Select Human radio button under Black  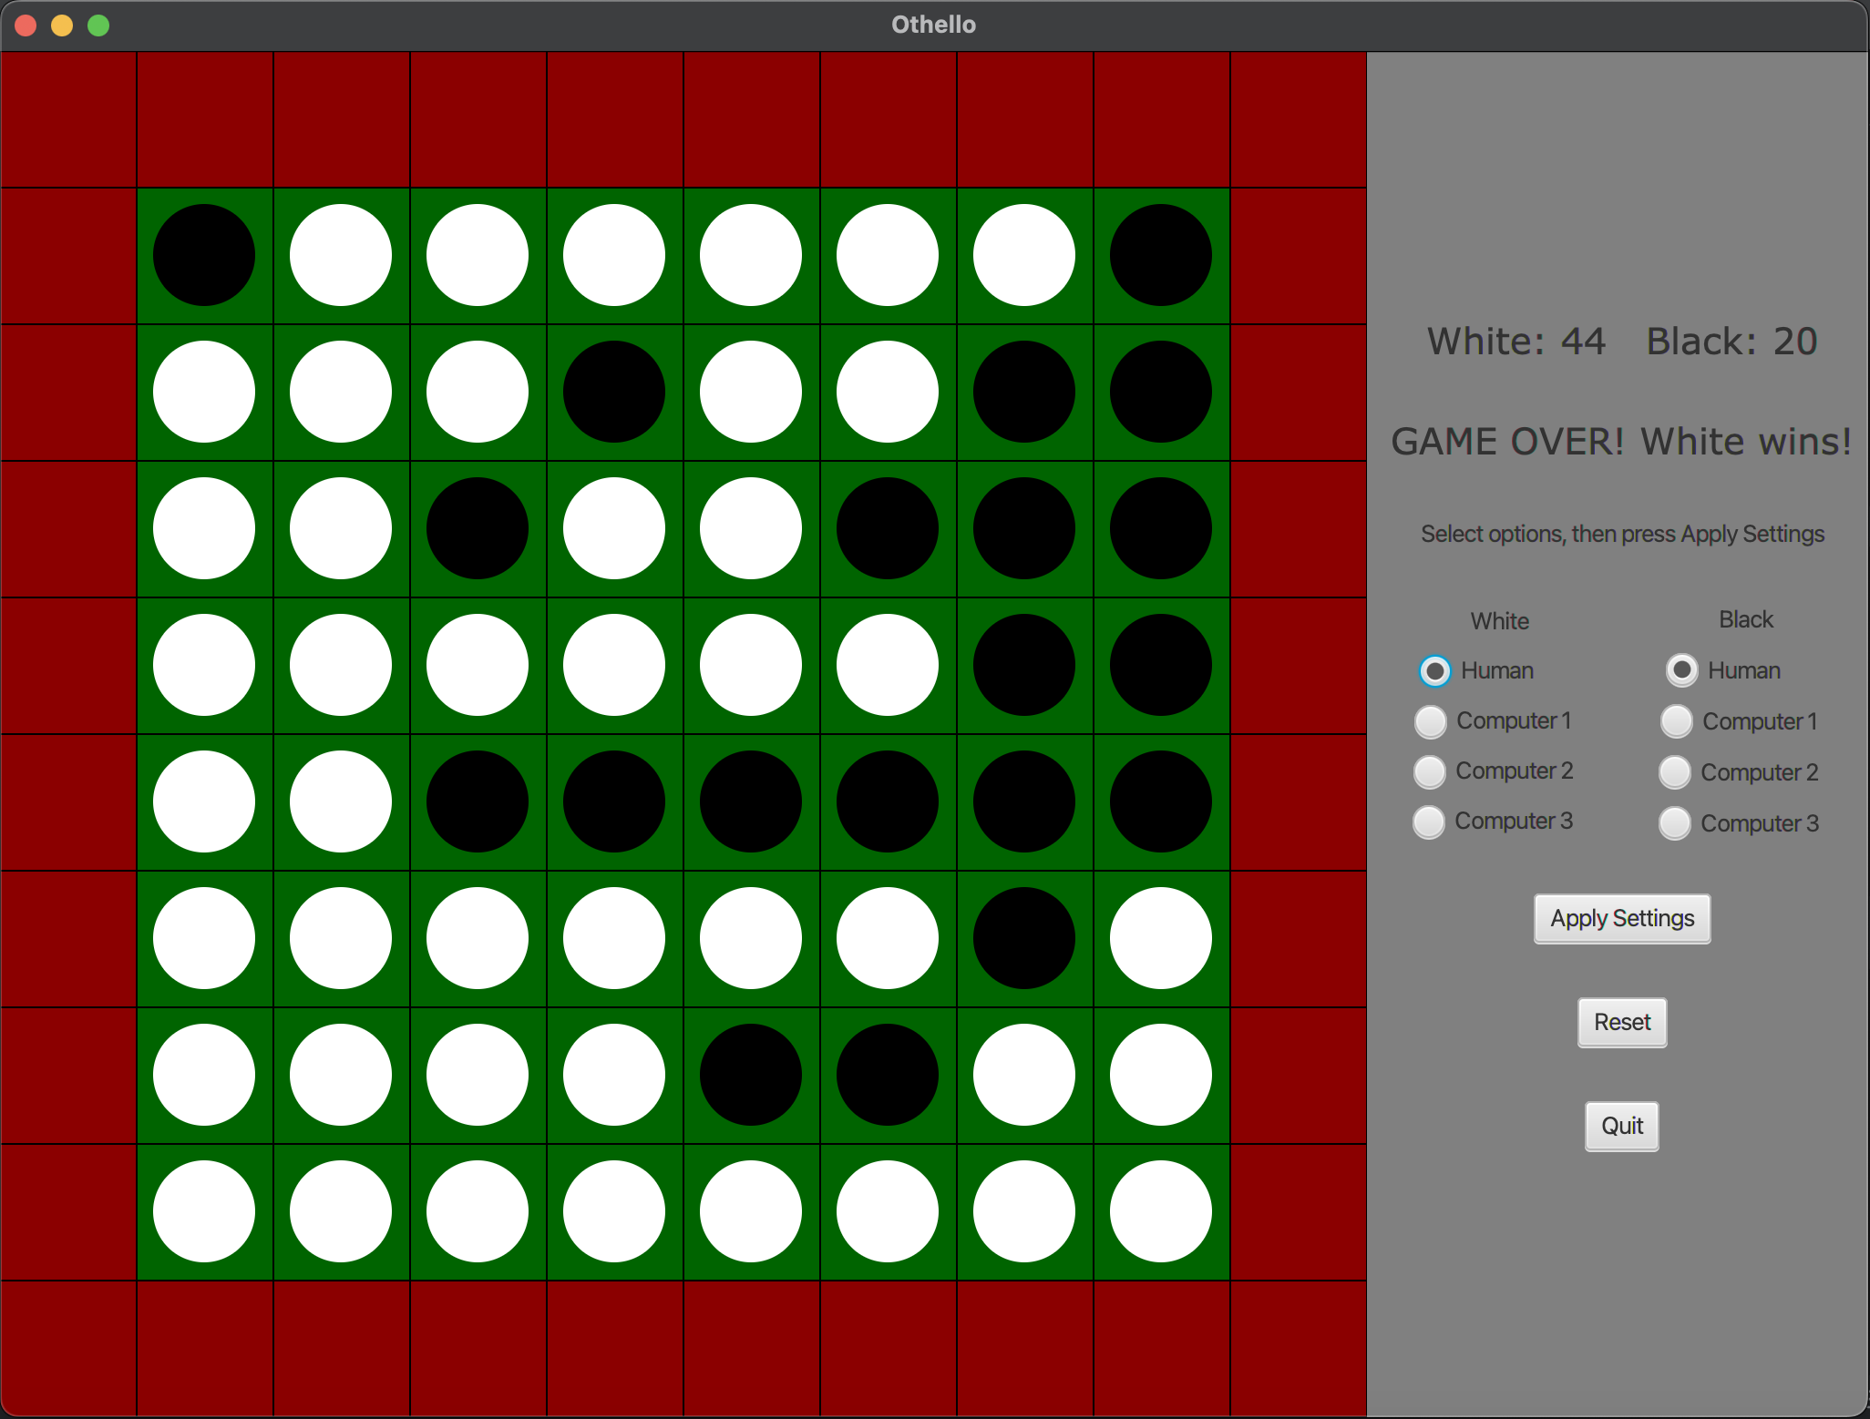(x=1682, y=671)
